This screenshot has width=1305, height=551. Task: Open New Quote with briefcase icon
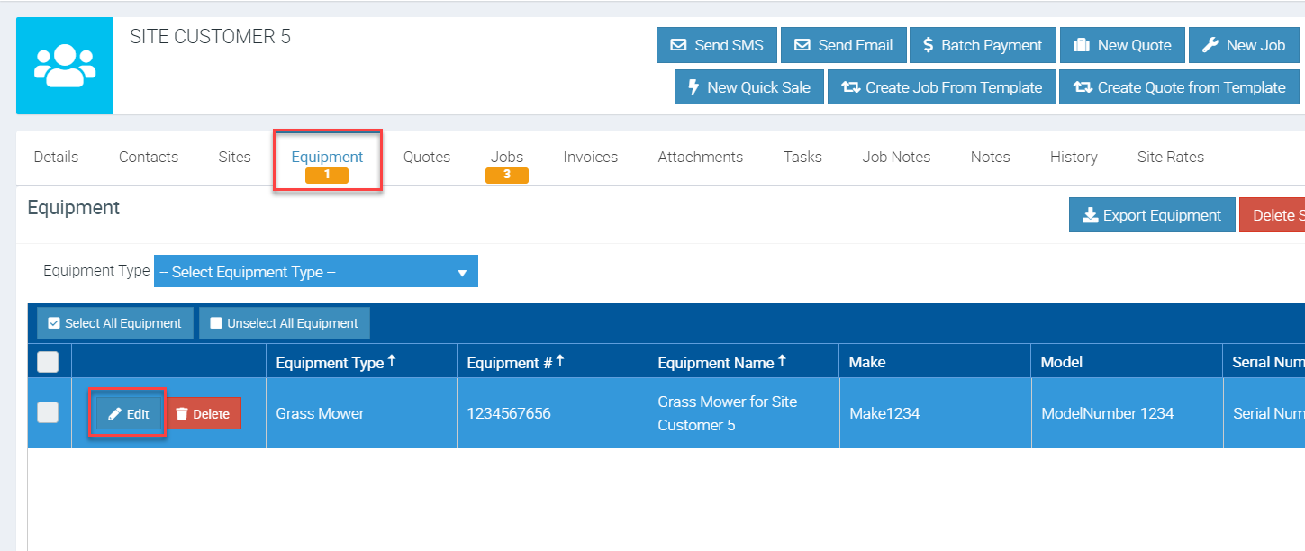click(x=1122, y=45)
